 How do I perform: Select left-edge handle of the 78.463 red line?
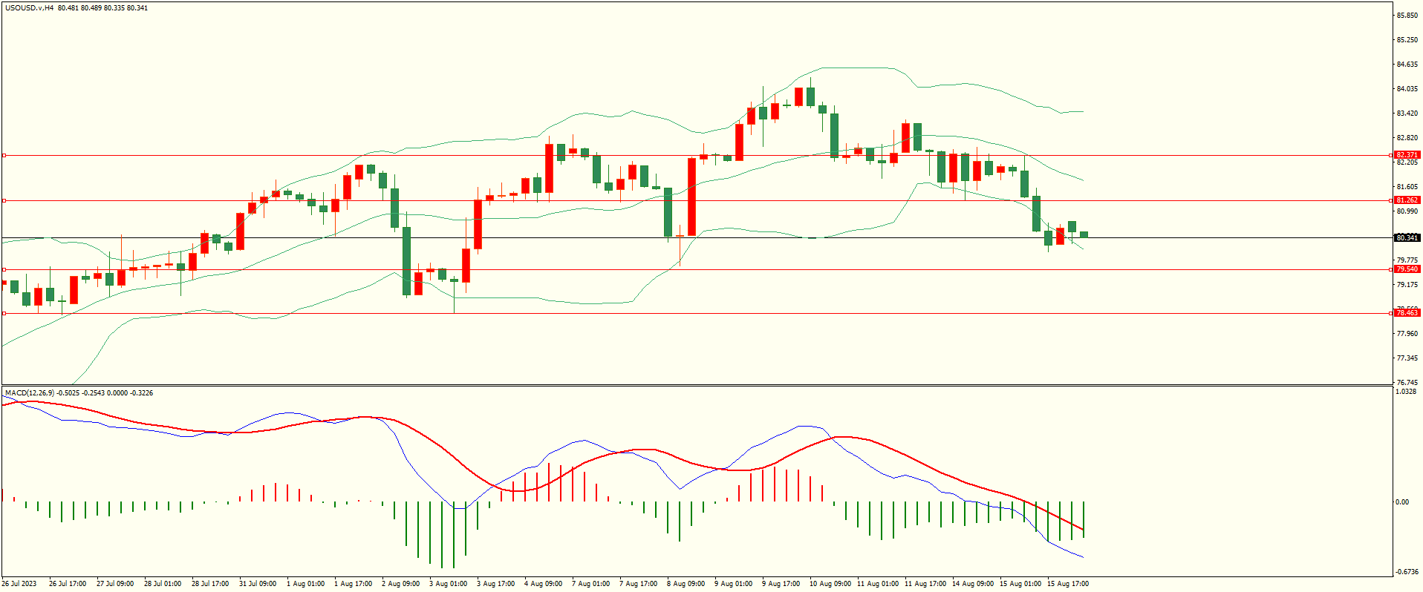coord(4,313)
